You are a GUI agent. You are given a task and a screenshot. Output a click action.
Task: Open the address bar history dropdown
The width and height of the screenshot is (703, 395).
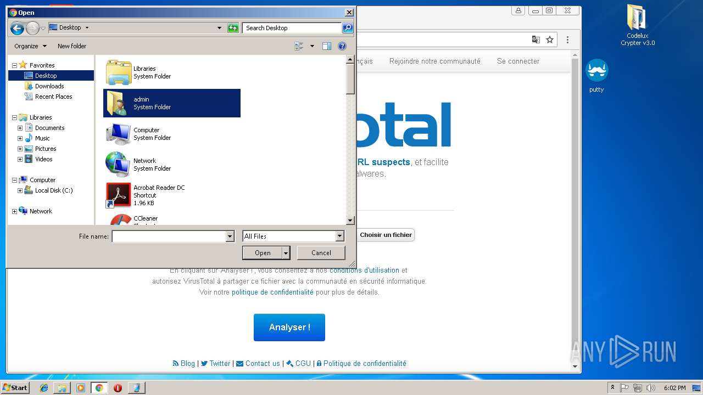pyautogui.click(x=219, y=28)
